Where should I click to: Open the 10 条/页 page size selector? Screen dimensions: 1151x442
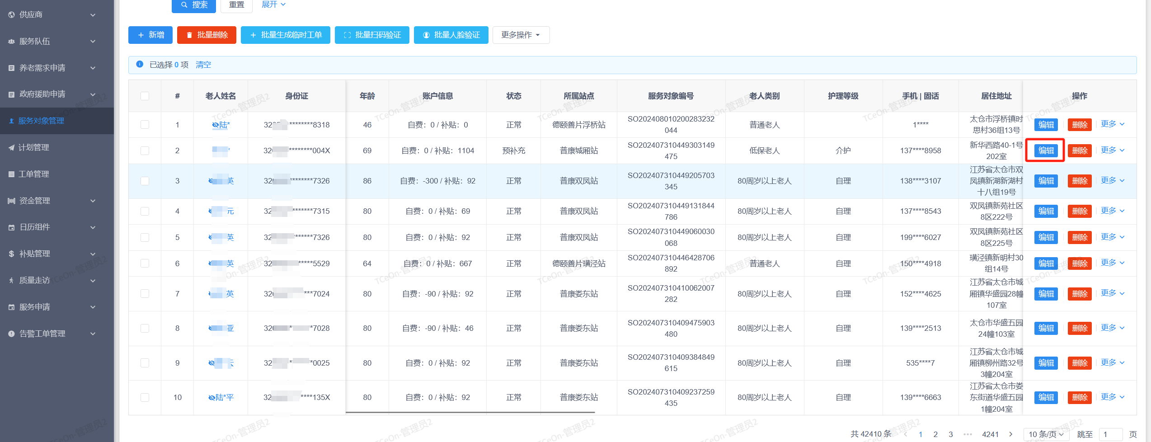1046,434
